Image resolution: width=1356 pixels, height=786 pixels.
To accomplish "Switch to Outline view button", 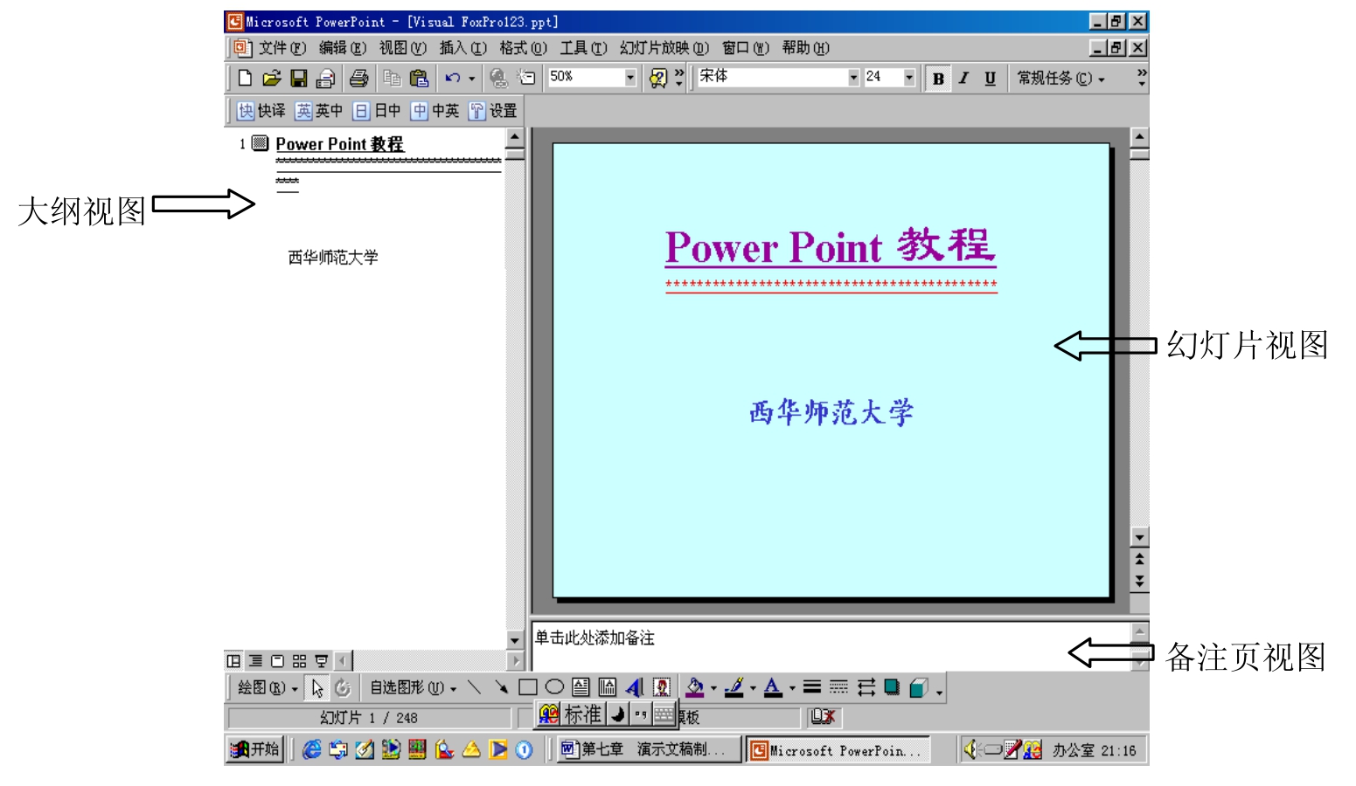I will click(x=255, y=661).
